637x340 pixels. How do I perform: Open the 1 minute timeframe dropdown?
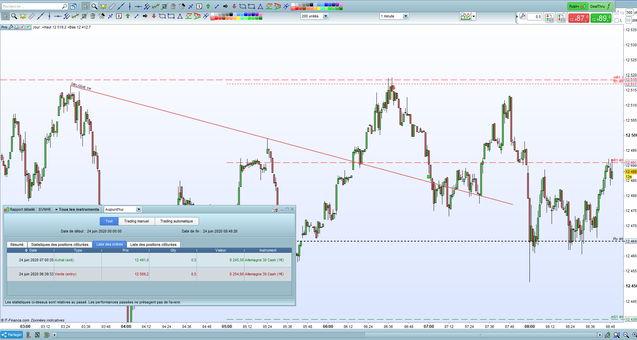pos(394,16)
